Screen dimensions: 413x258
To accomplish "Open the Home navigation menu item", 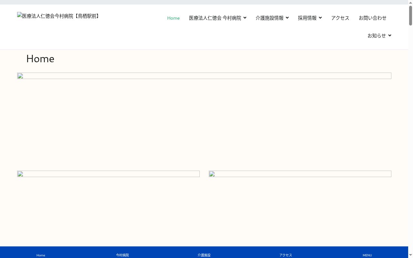I will click(x=173, y=18).
